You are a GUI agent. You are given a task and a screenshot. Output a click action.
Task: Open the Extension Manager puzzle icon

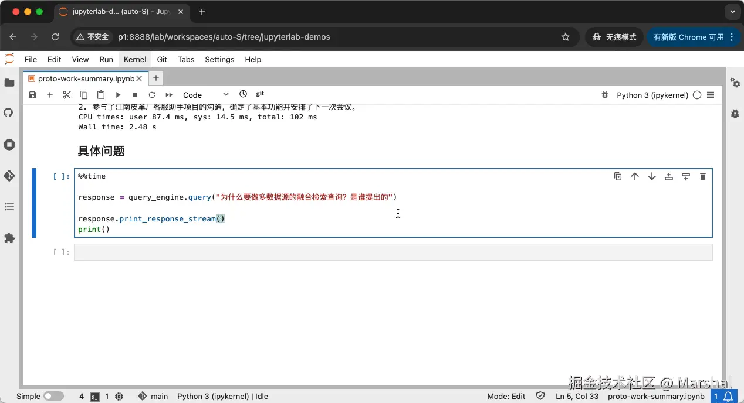coord(9,238)
